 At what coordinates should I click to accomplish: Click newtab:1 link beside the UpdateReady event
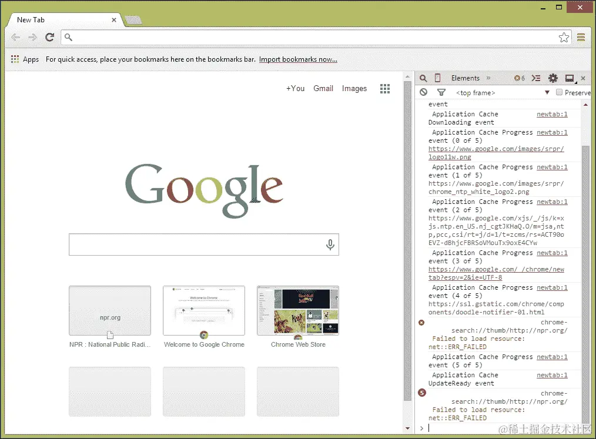pos(552,375)
